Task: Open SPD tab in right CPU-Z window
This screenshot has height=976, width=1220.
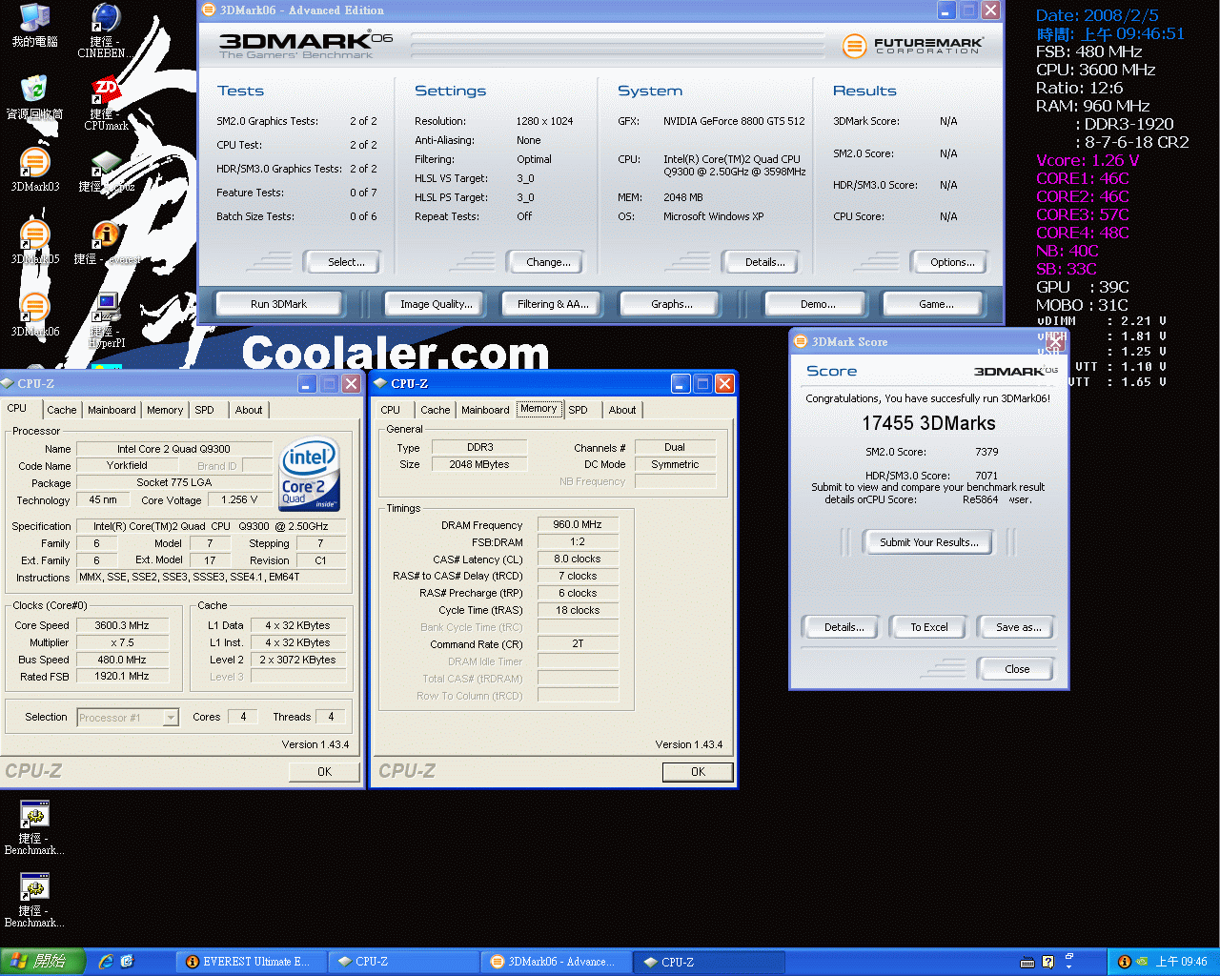Action: point(579,410)
